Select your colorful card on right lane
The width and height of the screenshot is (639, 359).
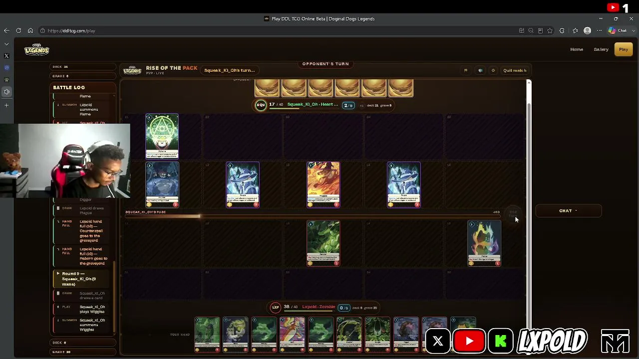[x=484, y=243]
